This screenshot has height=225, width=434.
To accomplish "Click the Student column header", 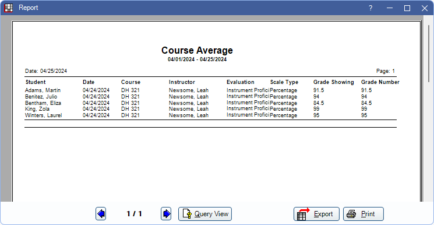I will pos(36,82).
